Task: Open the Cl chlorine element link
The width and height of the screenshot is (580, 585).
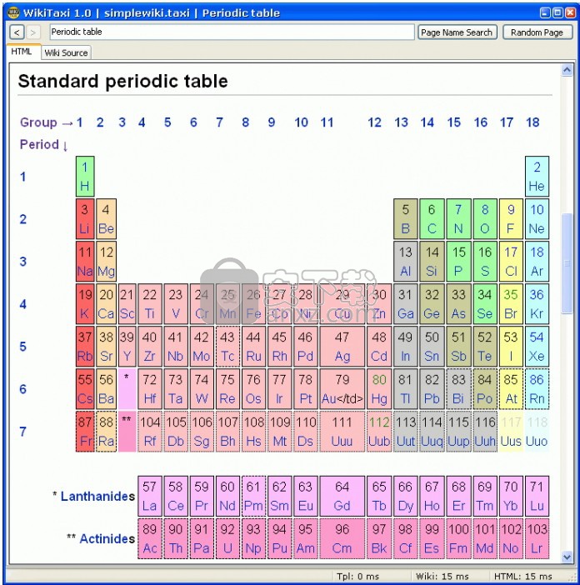Action: coord(511,271)
